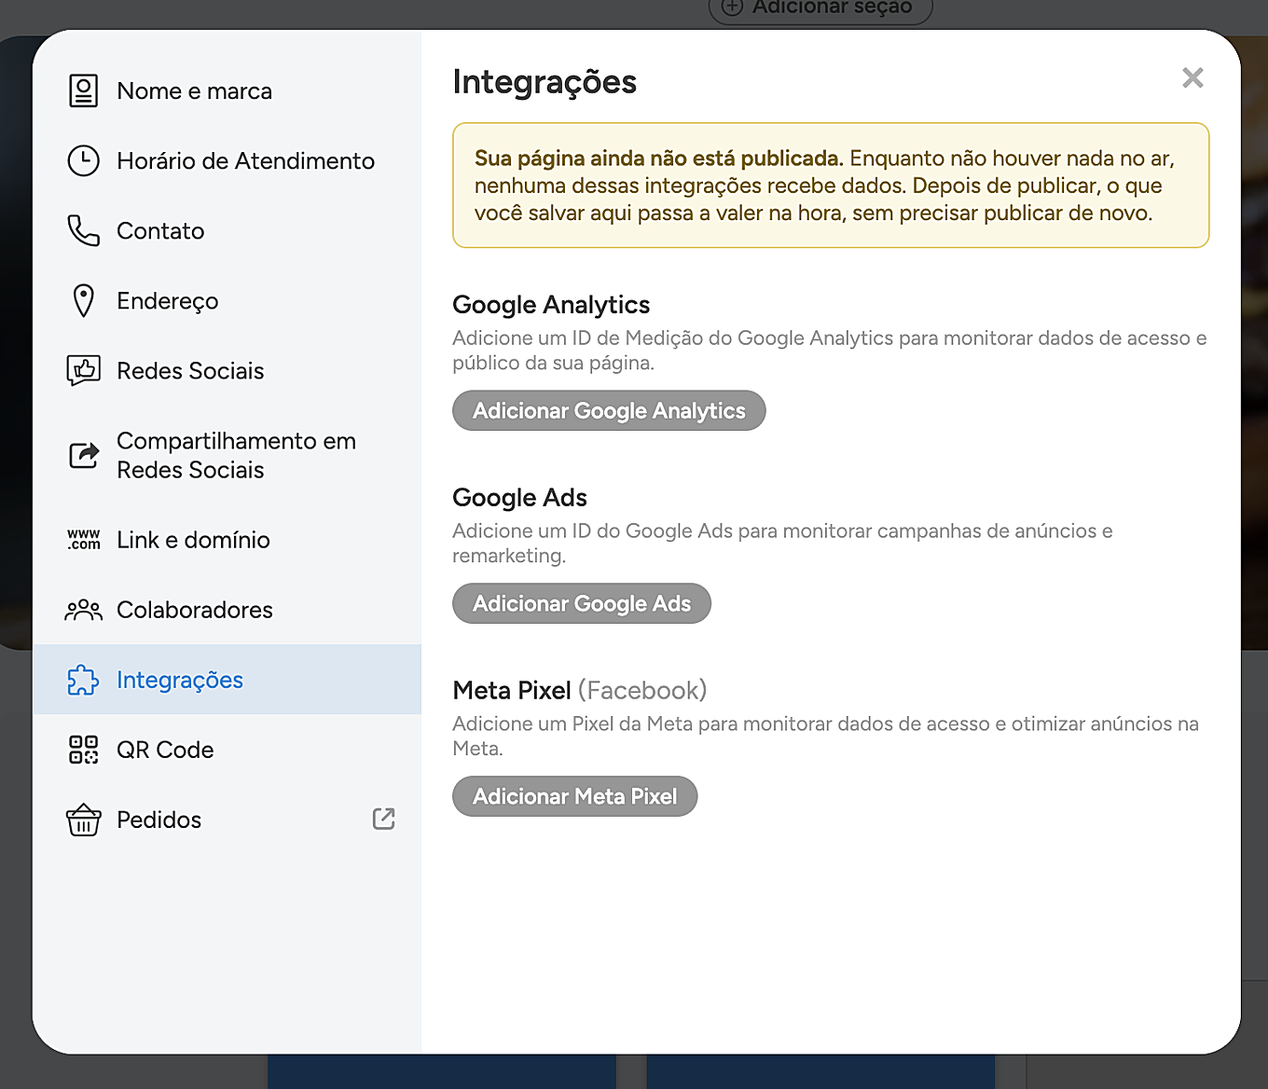Click the puzzle piece Integrações icon
Viewport: 1268px width, 1089px height.
(83, 680)
